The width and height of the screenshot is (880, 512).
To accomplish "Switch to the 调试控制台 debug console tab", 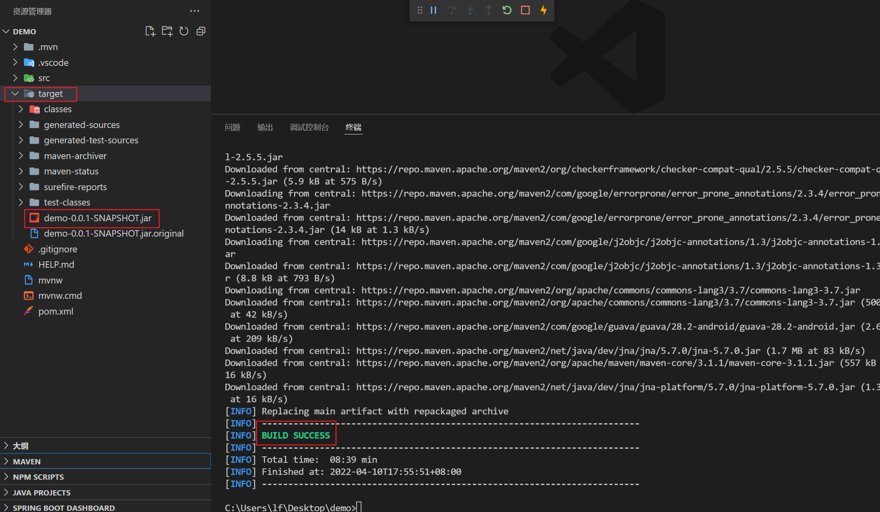I will tap(309, 128).
